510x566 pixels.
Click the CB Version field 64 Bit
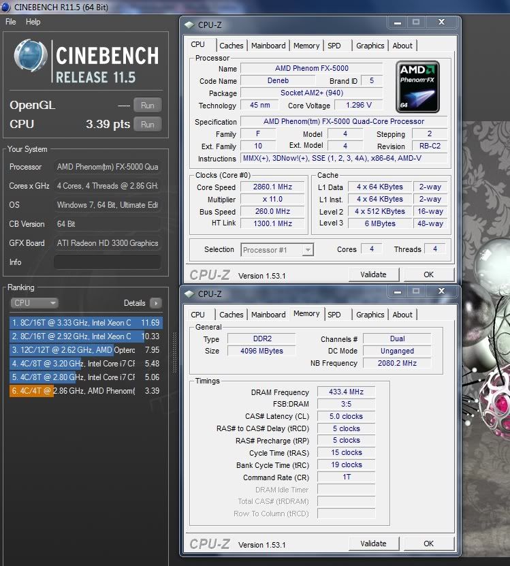click(x=107, y=224)
